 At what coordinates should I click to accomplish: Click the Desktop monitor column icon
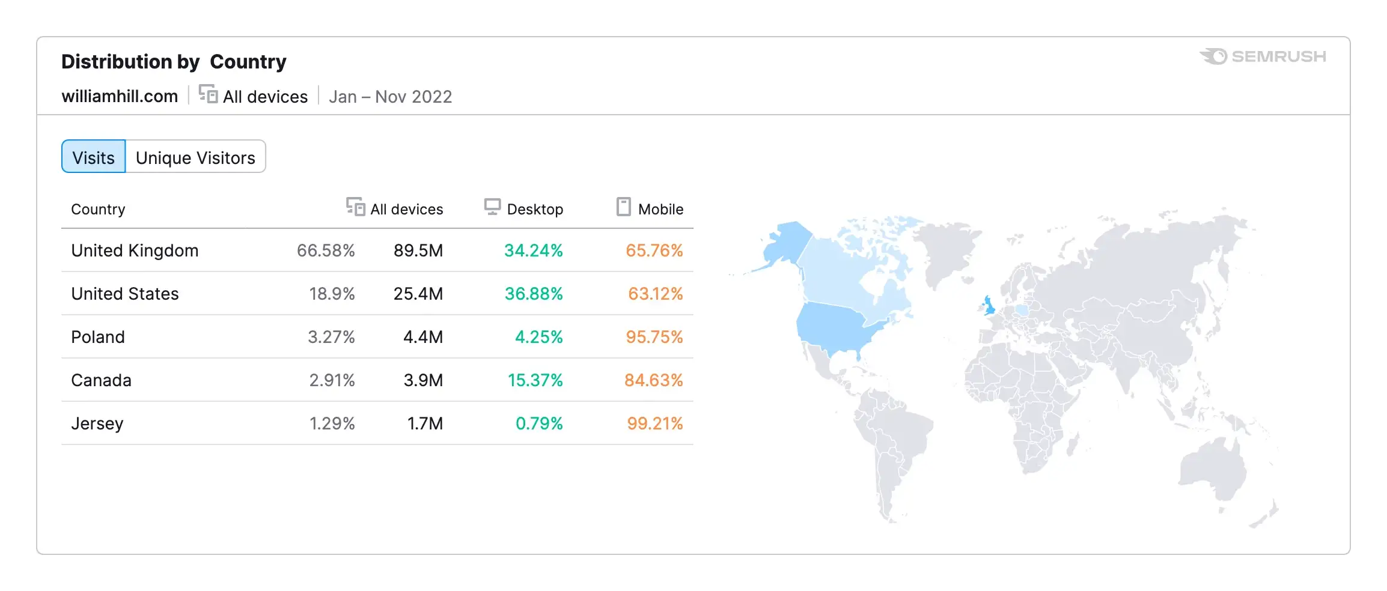coord(492,207)
